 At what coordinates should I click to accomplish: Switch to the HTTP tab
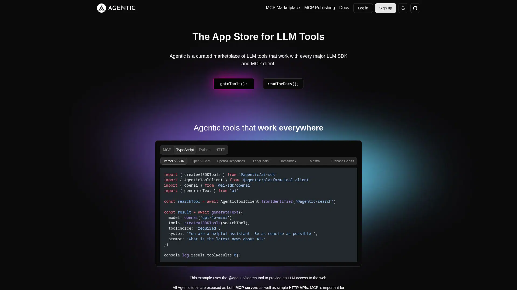[x=220, y=150]
